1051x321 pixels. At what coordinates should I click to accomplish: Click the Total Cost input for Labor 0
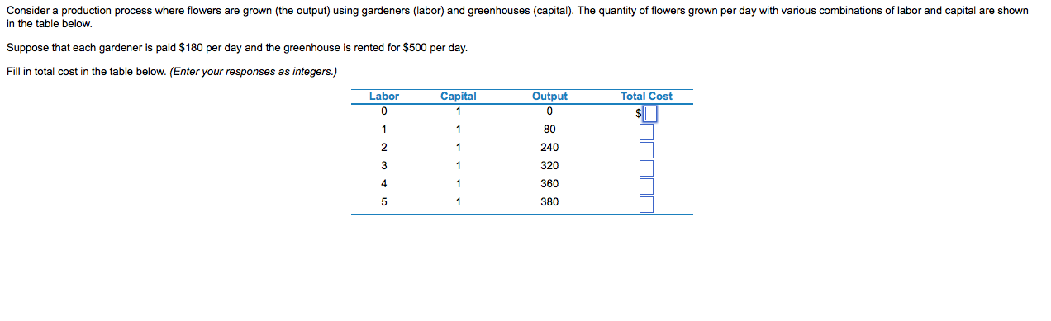(650, 114)
